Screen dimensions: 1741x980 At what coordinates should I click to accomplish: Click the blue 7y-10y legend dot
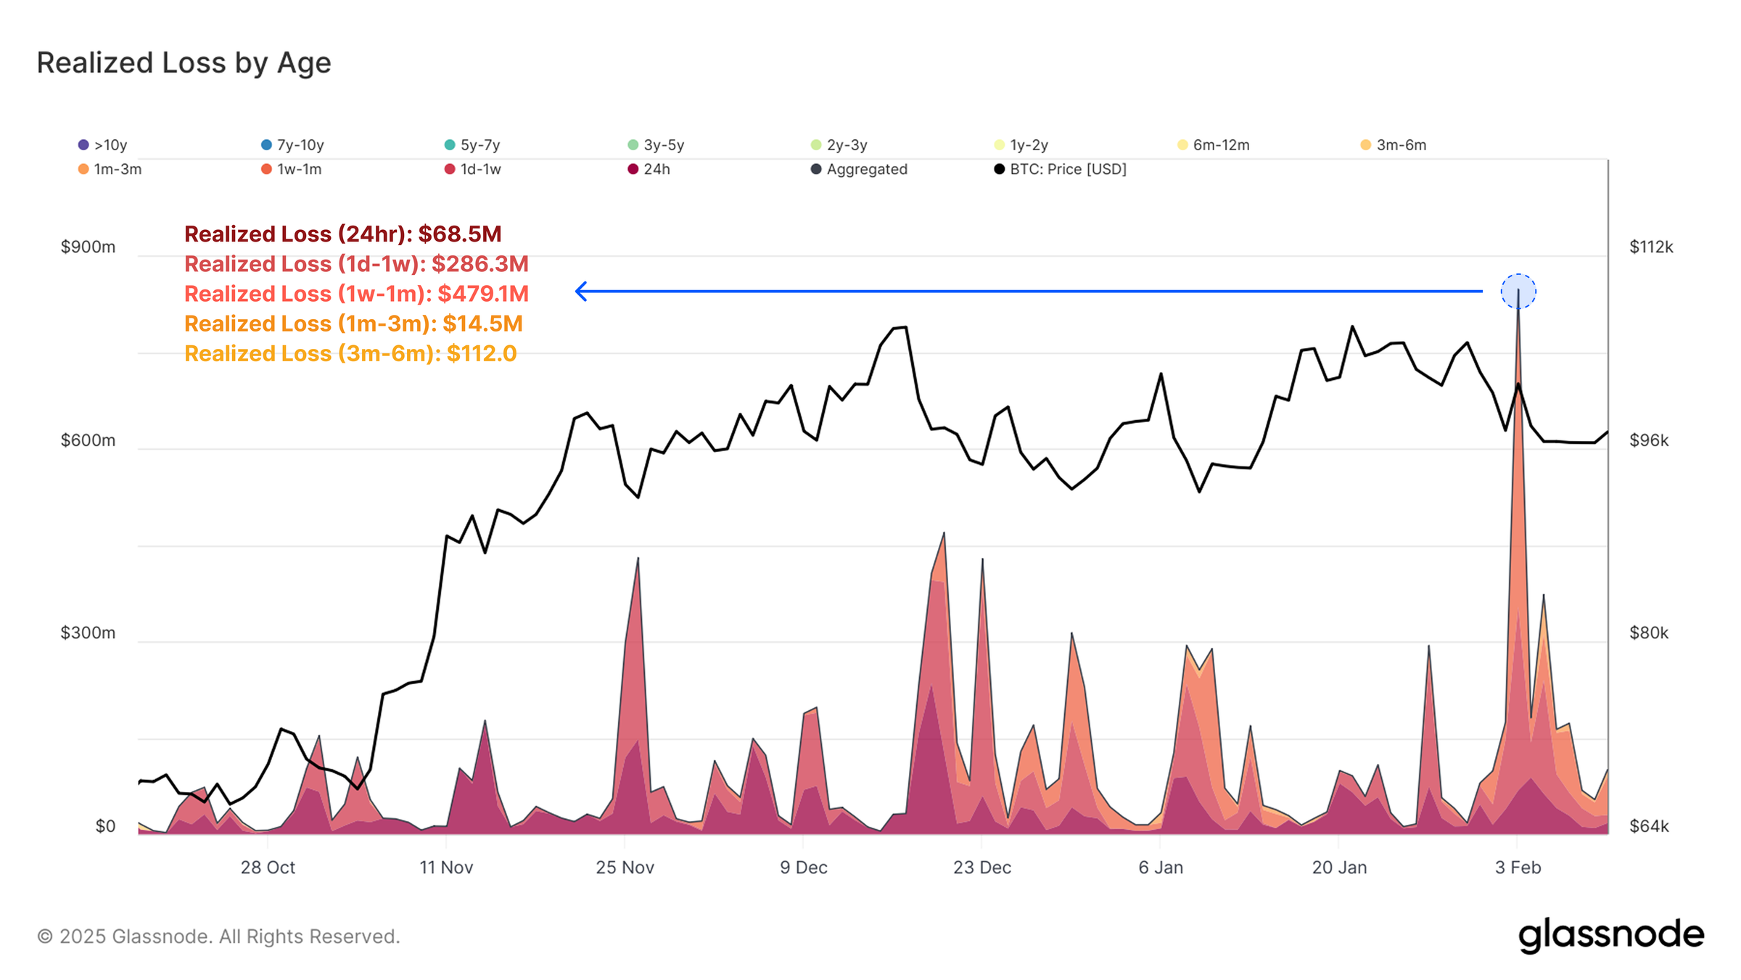coord(266,144)
